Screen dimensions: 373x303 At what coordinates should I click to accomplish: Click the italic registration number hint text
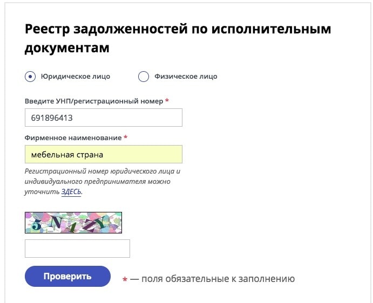(x=102, y=181)
